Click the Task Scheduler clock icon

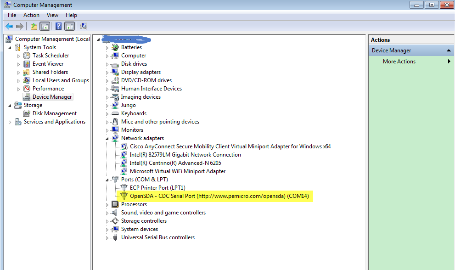27,56
